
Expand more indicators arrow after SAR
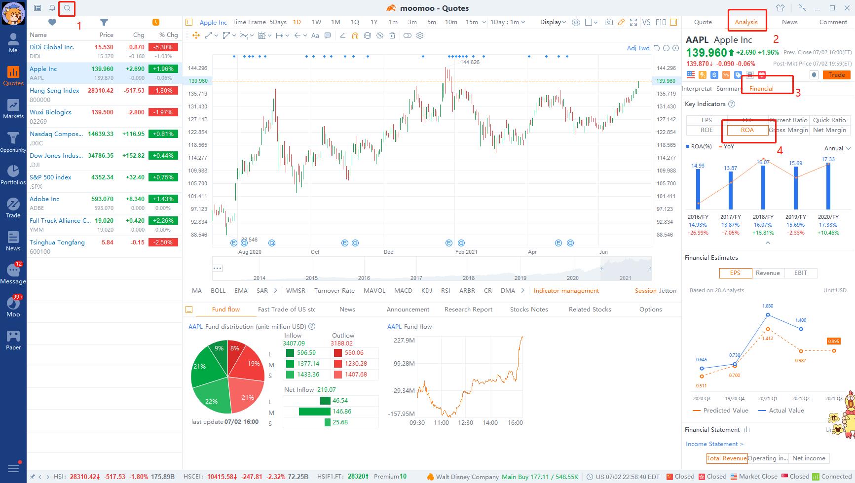[x=275, y=291]
